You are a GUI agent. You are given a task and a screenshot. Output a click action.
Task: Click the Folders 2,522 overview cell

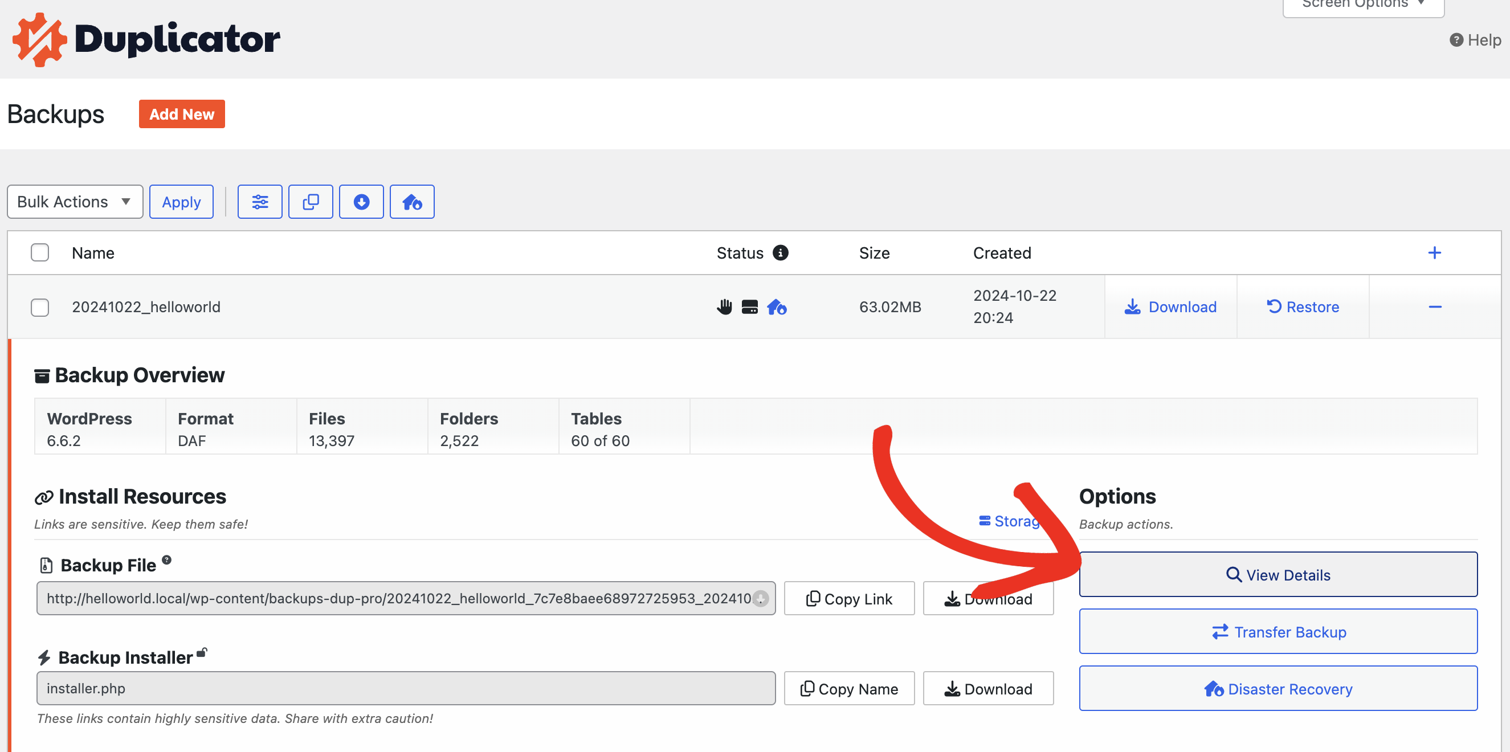pyautogui.click(x=493, y=427)
